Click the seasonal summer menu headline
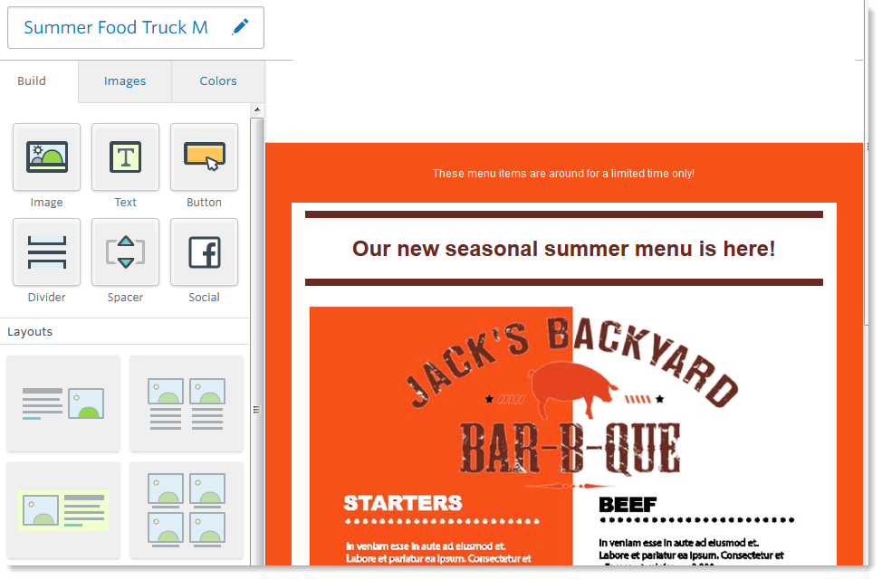 pos(563,249)
